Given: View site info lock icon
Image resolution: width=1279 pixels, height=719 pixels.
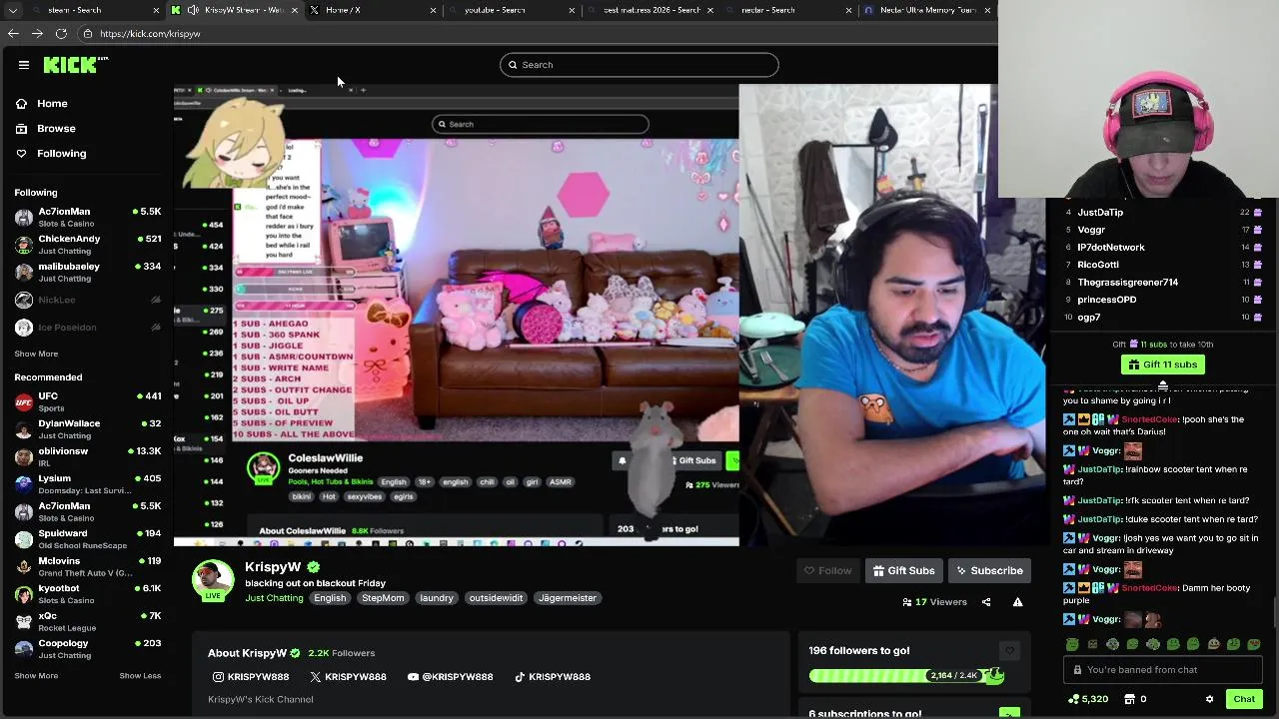Looking at the screenshot, I should (87, 33).
